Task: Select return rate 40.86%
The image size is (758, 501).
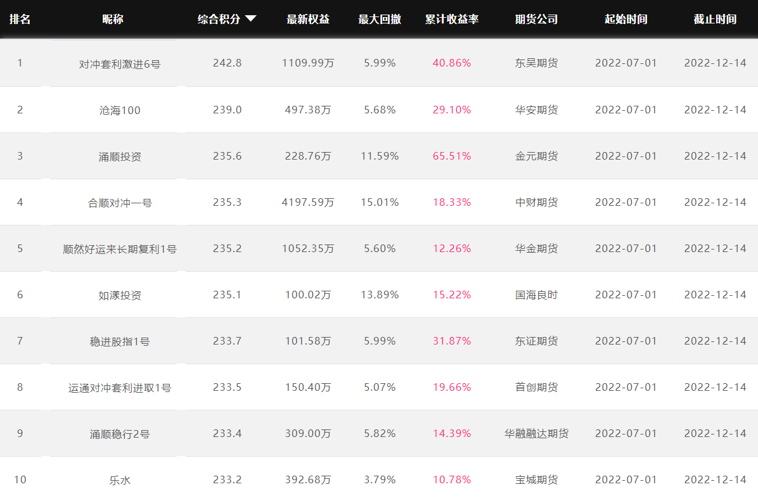Action: 451,63
